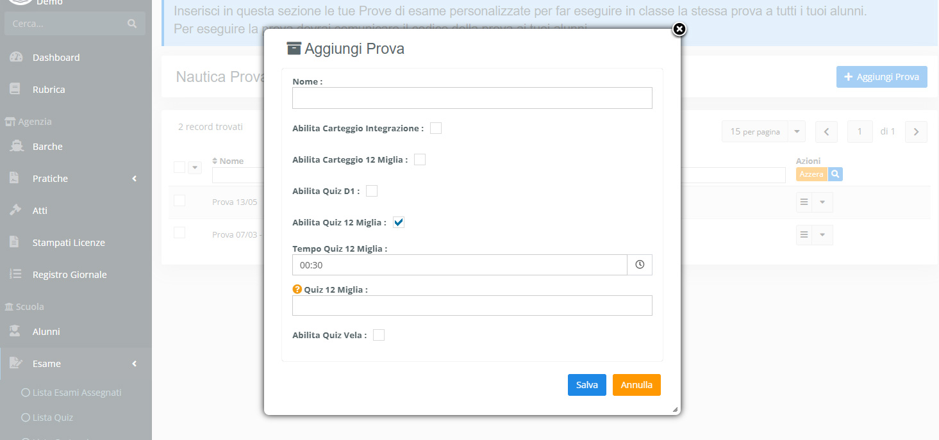The height and width of the screenshot is (440, 939).
Task: Click into the Nome text field
Action: point(472,98)
